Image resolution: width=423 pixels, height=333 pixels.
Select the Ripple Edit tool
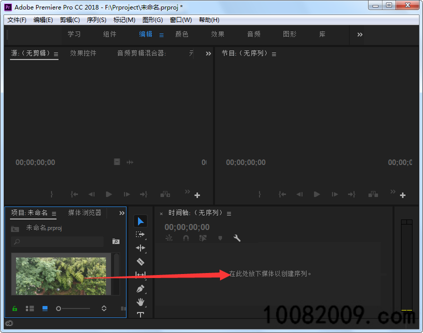click(x=140, y=247)
